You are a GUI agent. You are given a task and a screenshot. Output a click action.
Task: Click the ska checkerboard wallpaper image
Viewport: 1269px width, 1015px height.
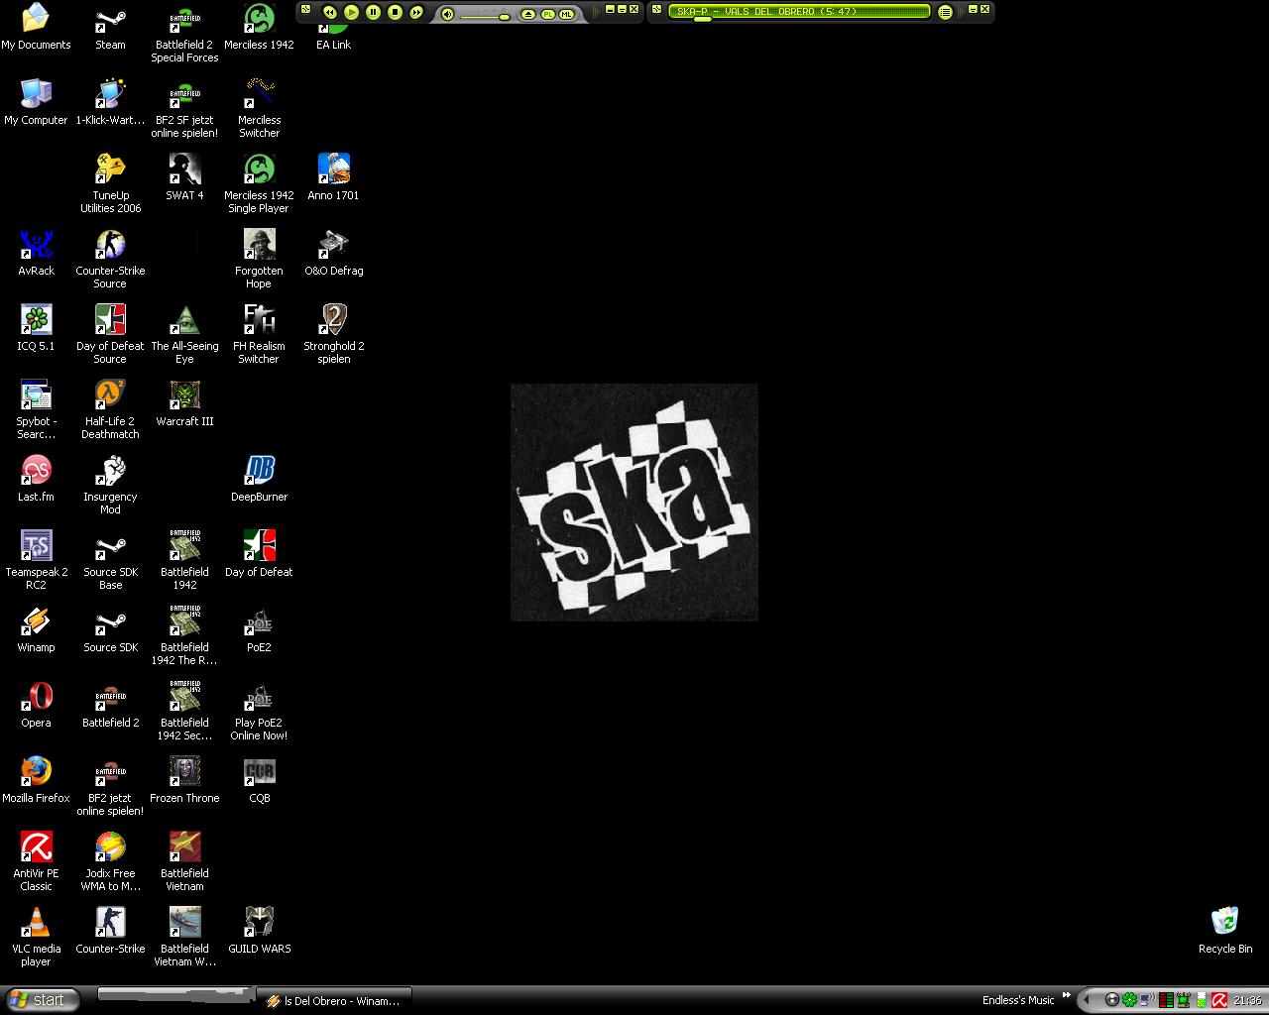634,503
